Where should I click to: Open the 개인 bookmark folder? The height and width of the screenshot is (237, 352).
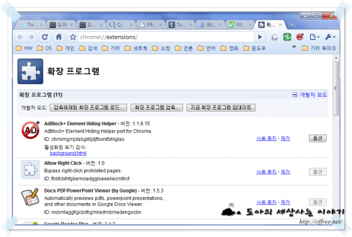[66, 48]
